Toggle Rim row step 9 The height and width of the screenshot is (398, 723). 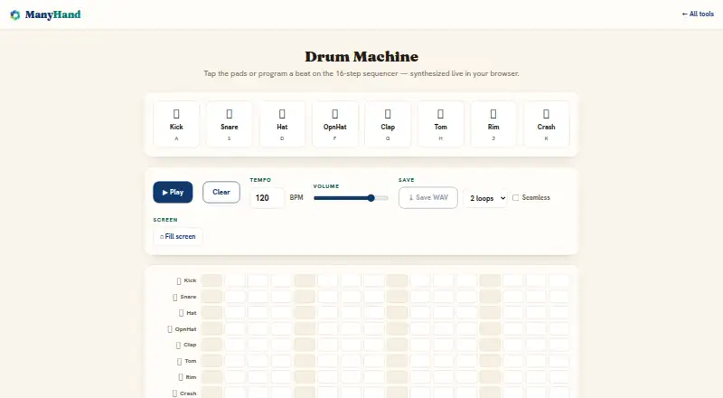397,377
